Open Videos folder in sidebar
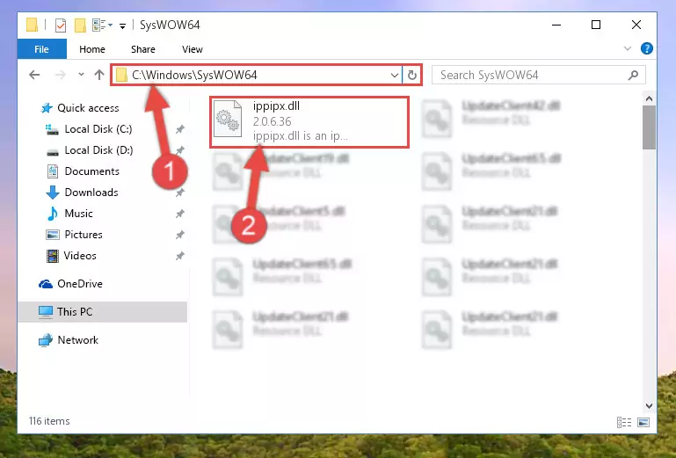 pos(80,256)
